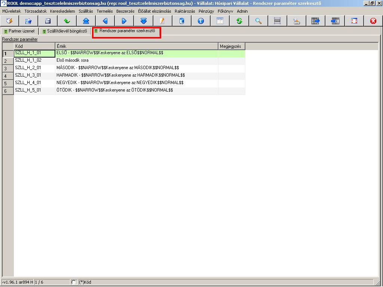Go to next record with right arrow

[x=124, y=21]
